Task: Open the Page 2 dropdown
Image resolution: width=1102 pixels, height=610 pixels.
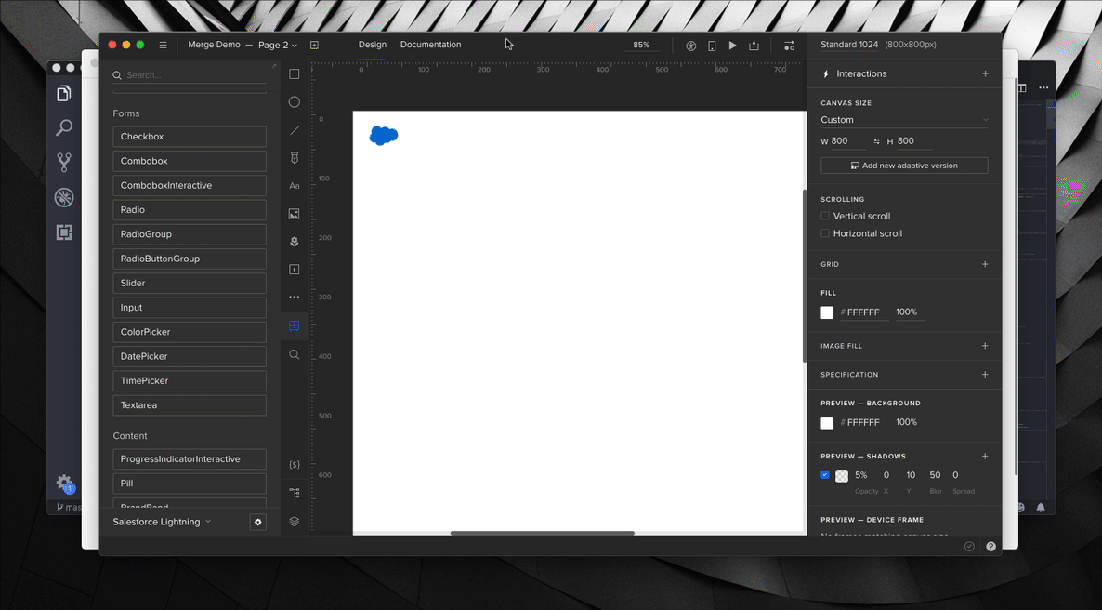Action: 278,45
